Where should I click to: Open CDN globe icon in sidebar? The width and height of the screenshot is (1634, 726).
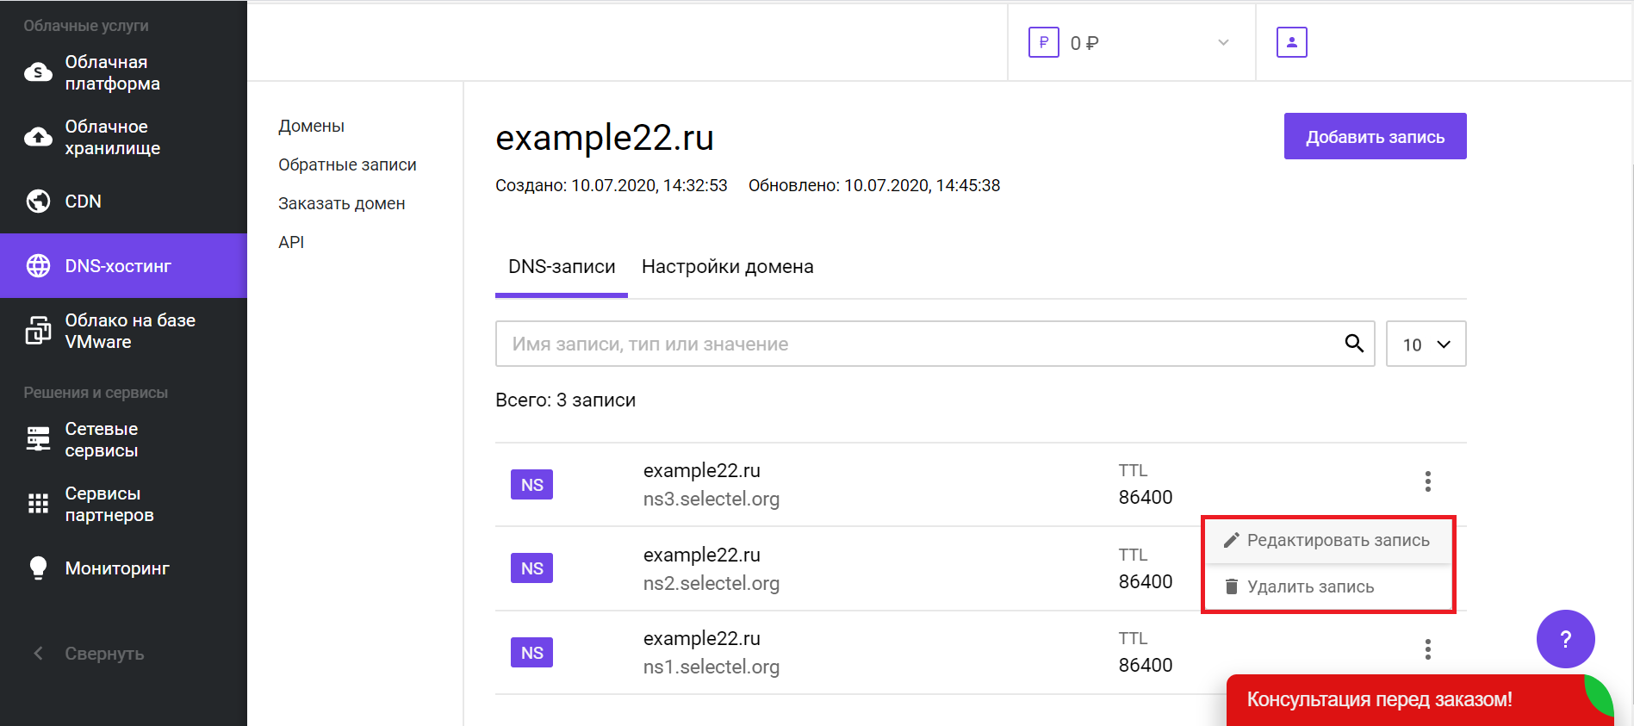[x=38, y=201]
